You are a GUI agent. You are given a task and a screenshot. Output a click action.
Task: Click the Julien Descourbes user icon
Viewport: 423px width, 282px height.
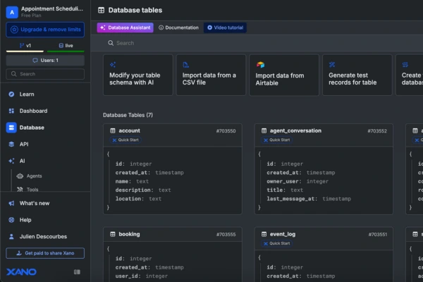[11, 237]
